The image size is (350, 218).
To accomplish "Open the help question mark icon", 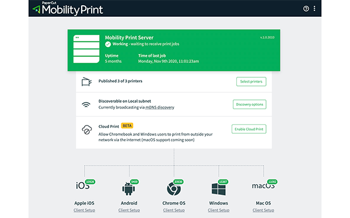I will [306, 9].
